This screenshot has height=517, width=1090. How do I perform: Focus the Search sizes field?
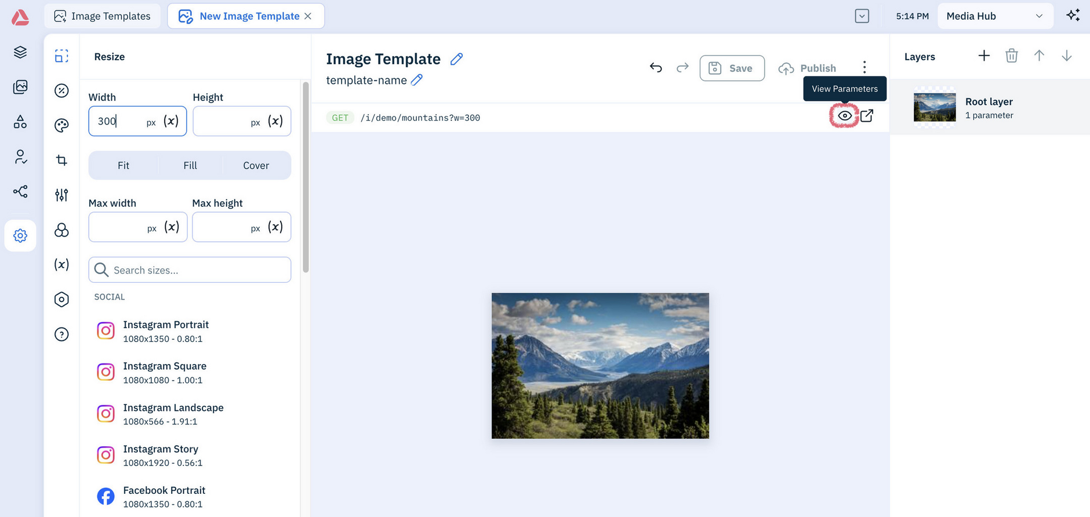(190, 270)
